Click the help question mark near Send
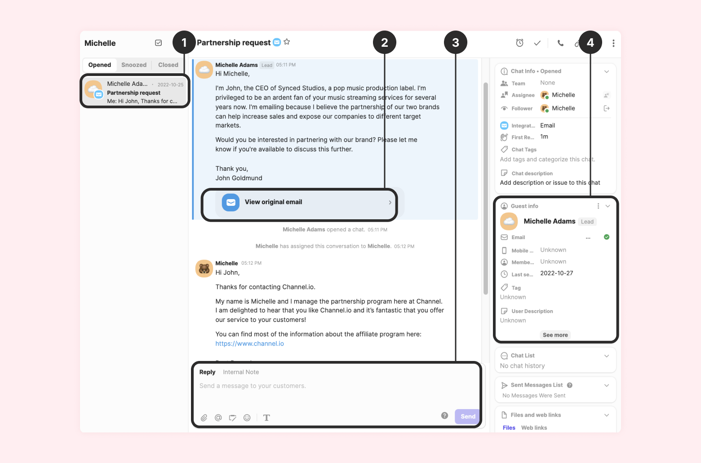The image size is (701, 463). [x=444, y=415]
